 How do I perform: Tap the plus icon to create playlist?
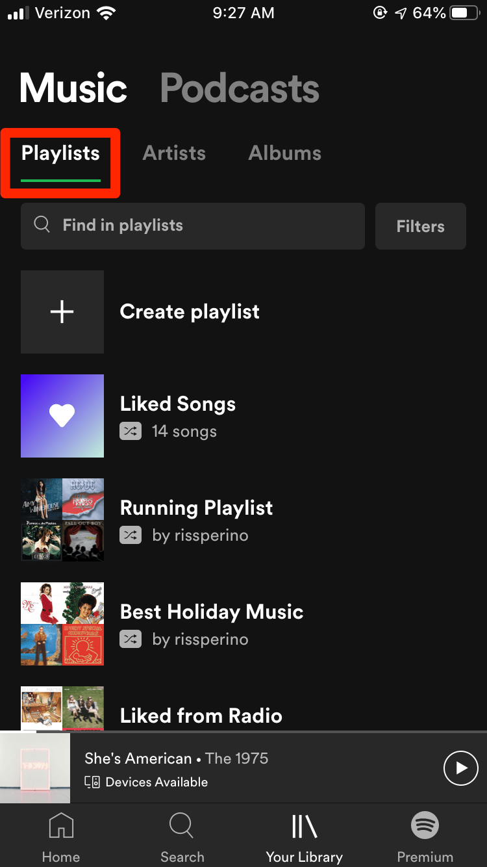(62, 312)
